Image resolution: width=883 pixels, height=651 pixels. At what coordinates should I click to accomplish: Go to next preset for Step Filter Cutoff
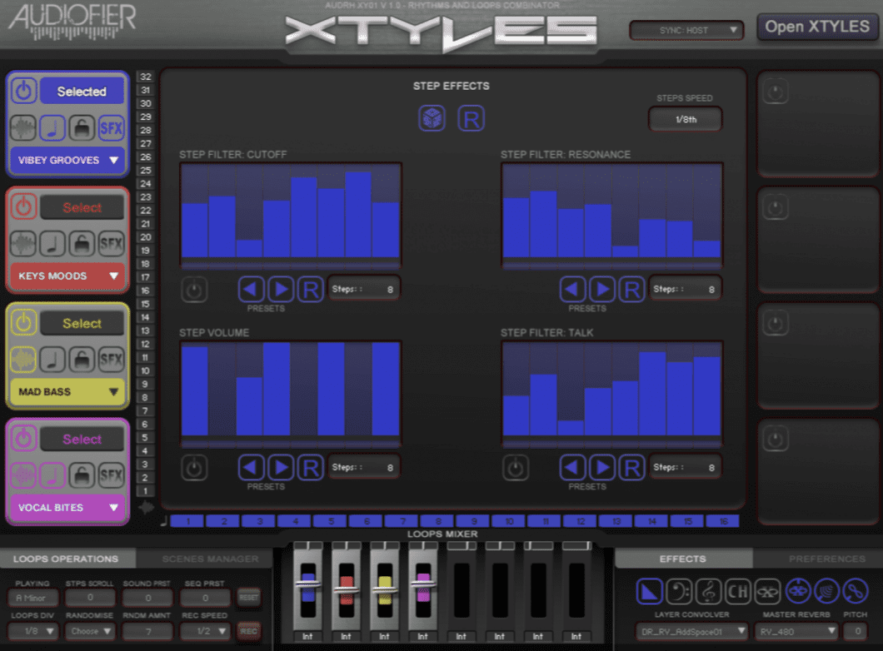281,289
